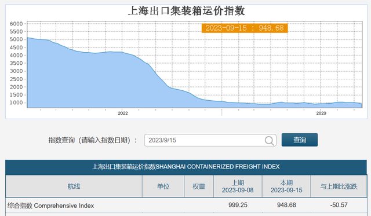Click the 5000 label on chart y-axis
The width and height of the screenshot is (371, 216).
click(16, 39)
